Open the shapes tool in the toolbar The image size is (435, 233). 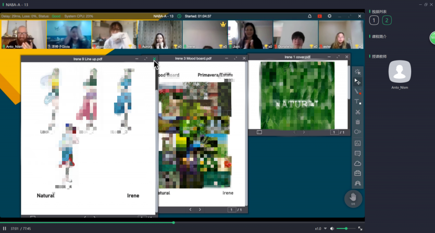358,132
